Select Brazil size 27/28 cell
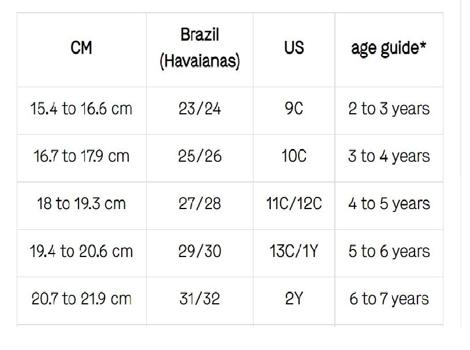Screen dimensions: 470x350 pos(200,204)
